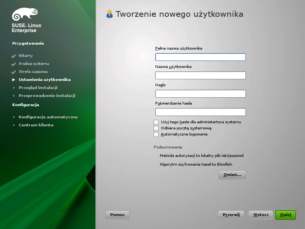Click the "SUSE Linux Enterprise" text

tap(26, 28)
